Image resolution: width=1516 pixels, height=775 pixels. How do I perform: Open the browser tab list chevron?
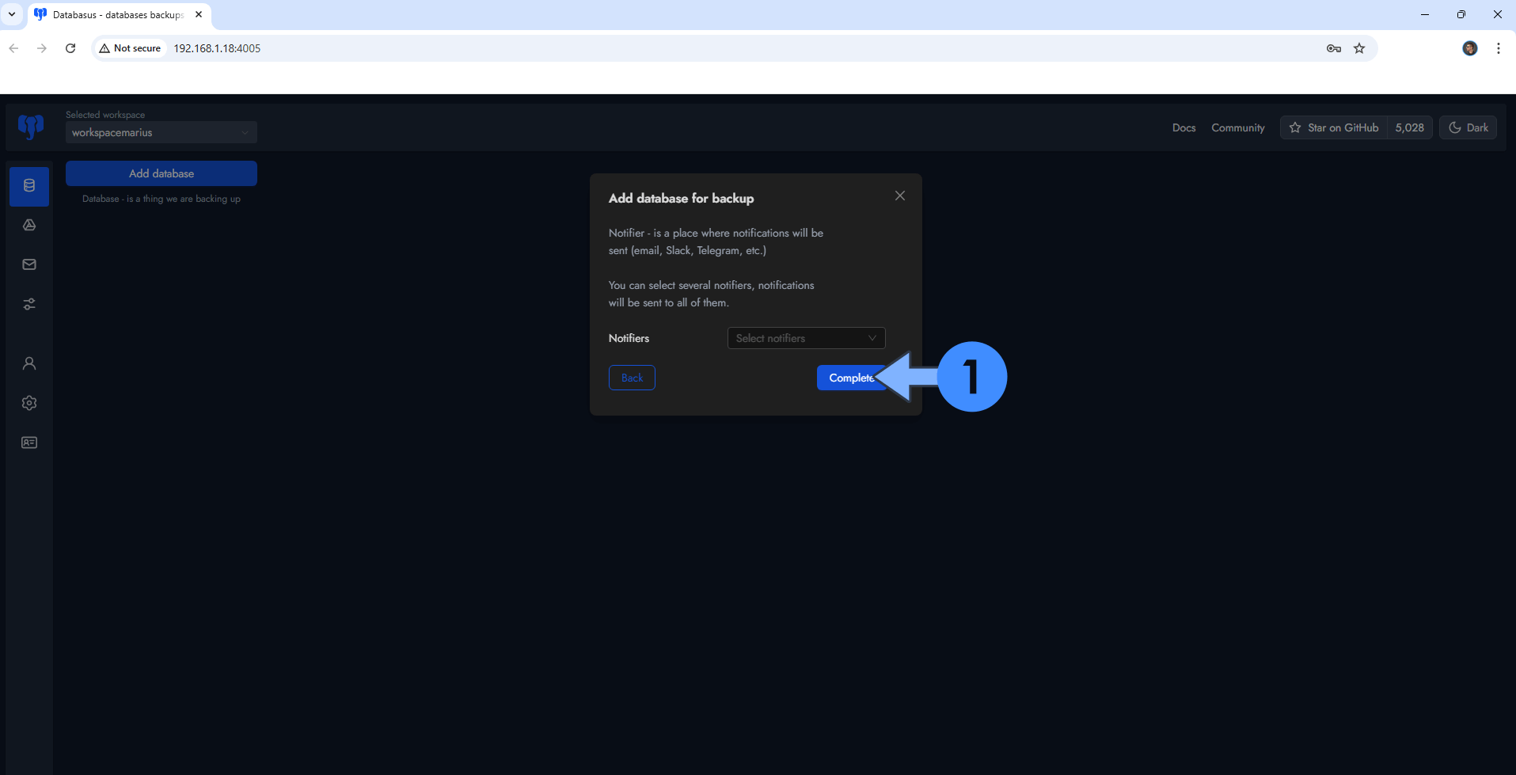[x=12, y=14]
